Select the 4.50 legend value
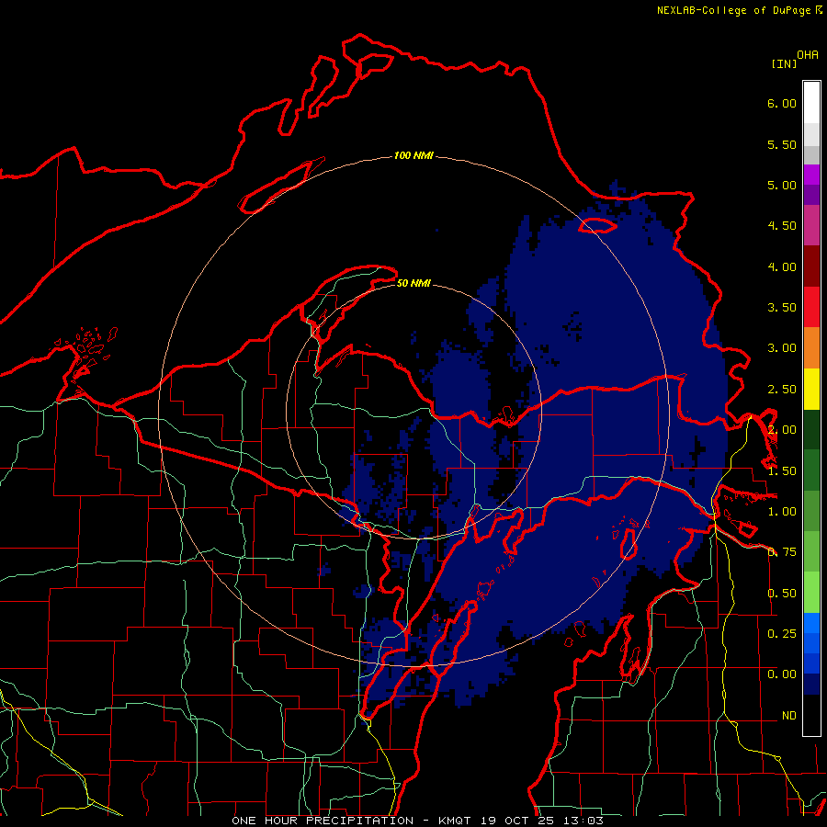 782,226
